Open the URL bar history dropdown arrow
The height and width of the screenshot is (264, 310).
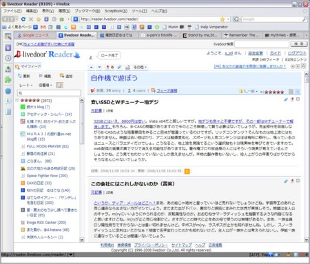[228, 19]
